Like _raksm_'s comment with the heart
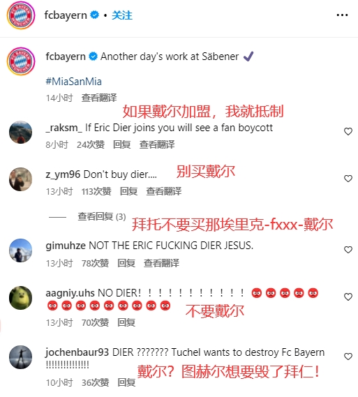The image size is (358, 397). (x=348, y=131)
